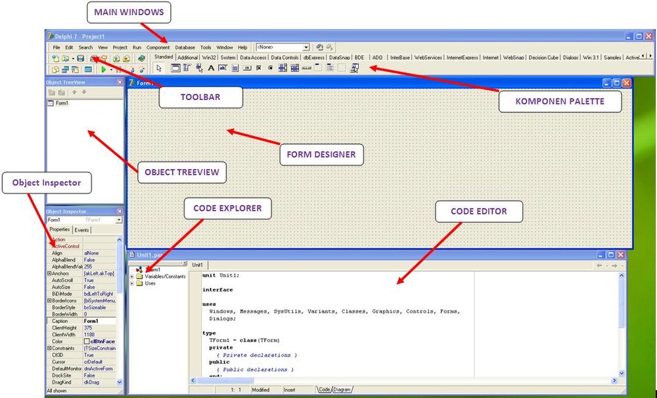Click the New Form toolbar icon
Image resolution: width=657 pixels, height=398 pixels.
click(88, 70)
